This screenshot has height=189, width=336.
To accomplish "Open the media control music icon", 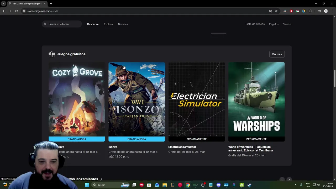I will [319, 11].
